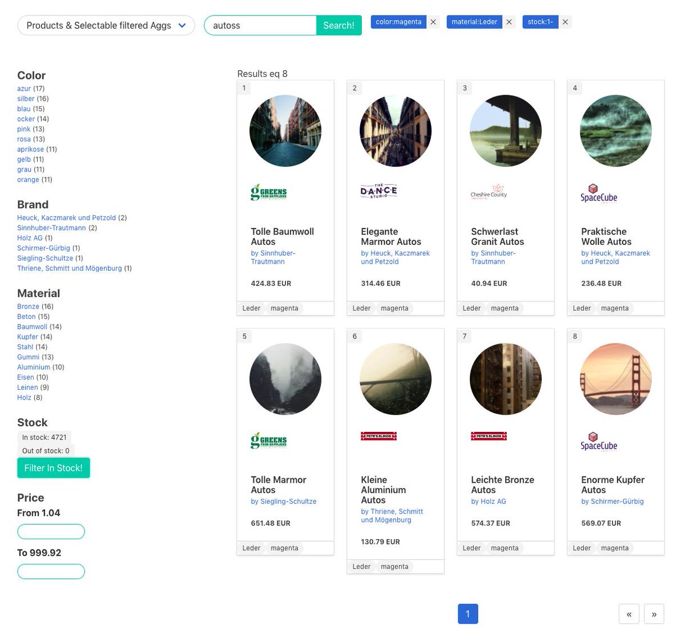685x638 pixels.
Task: Filter by color azur
Action: click(24, 89)
